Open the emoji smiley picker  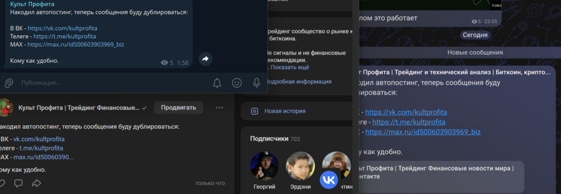[237, 83]
